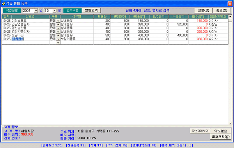Image resolution: width=234 pixels, height=148 pixels.
Task: Click the app icon in the title bar
Action: [x=3, y=3]
